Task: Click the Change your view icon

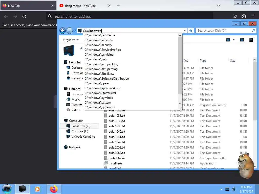Action: coord(228,40)
